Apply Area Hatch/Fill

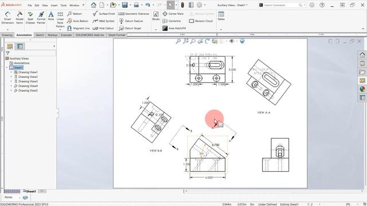point(174,28)
